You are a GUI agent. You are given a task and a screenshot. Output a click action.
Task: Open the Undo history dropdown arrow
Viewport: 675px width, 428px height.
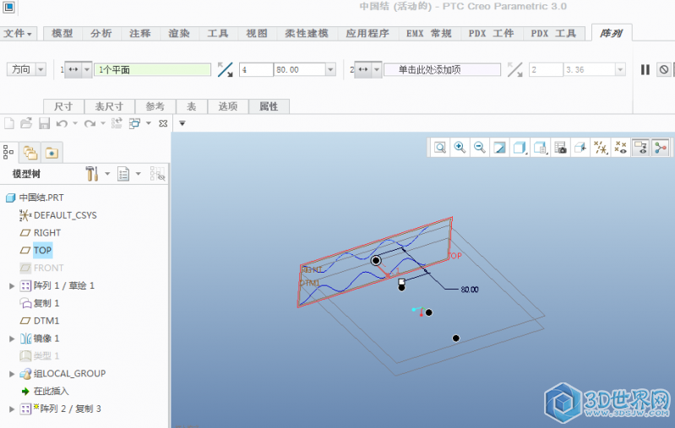click(x=75, y=123)
